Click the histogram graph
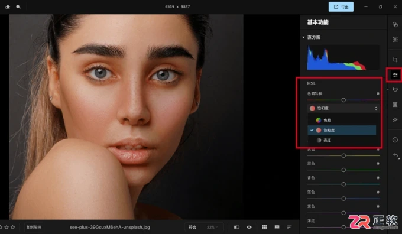 pos(343,57)
